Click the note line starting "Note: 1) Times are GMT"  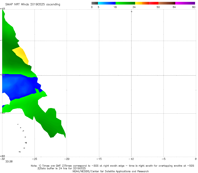[112, 166]
